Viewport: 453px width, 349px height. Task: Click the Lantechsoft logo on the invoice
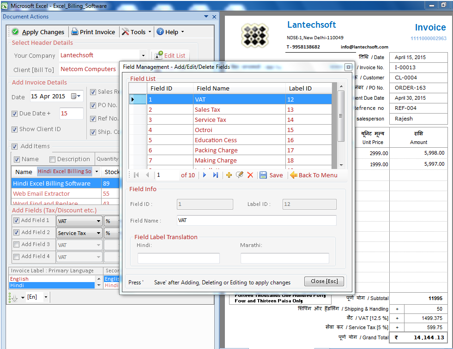pyautogui.click(x=254, y=36)
